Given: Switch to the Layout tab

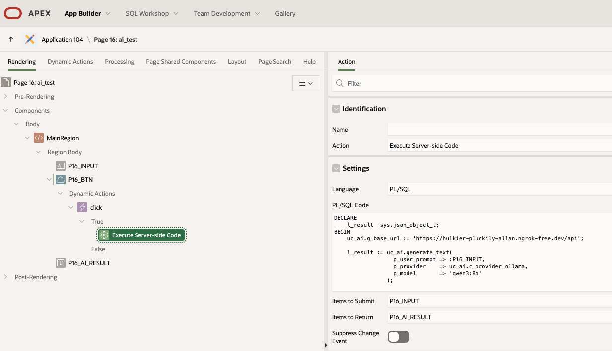Looking at the screenshot, I should click(237, 62).
